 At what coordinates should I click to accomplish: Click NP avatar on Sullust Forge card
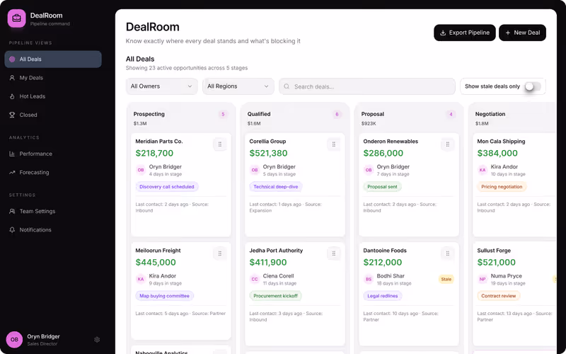click(483, 279)
